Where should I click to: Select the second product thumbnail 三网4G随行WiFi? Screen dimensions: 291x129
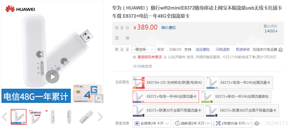point(35,117)
